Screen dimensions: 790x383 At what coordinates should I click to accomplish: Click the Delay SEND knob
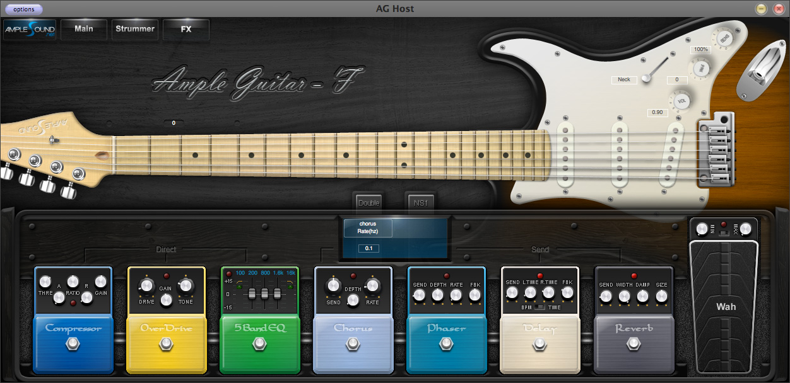512,293
